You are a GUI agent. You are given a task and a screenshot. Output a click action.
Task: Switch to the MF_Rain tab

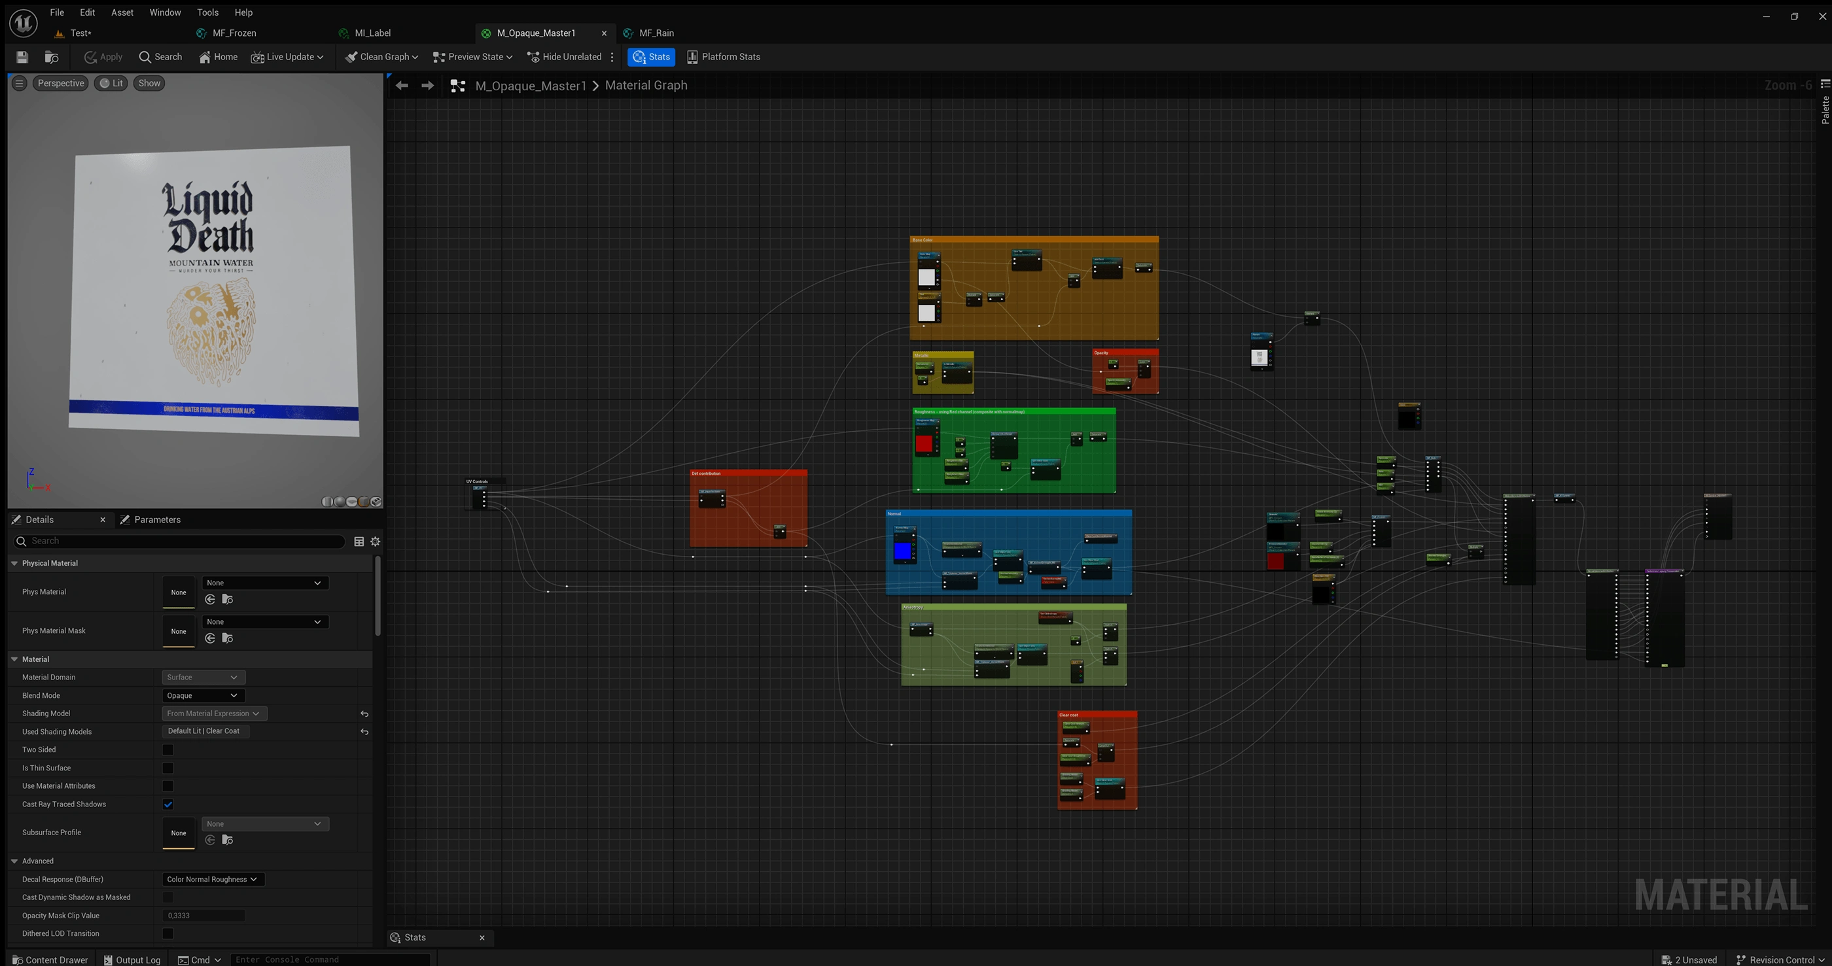click(x=656, y=33)
